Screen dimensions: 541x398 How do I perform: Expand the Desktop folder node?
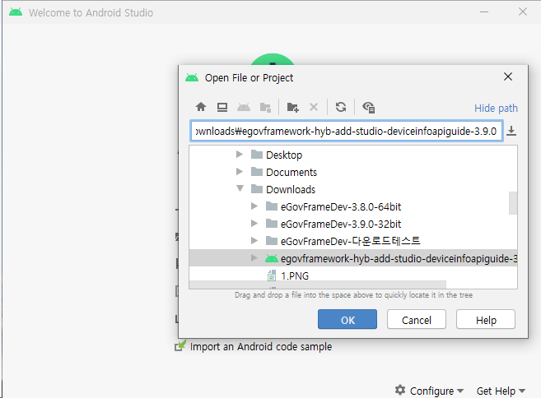click(240, 155)
